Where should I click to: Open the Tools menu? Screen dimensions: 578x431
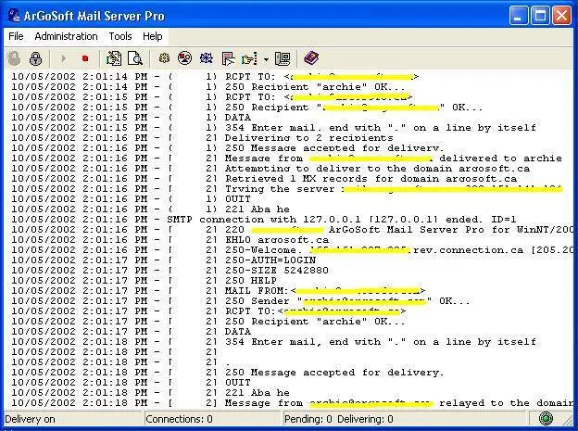[120, 36]
